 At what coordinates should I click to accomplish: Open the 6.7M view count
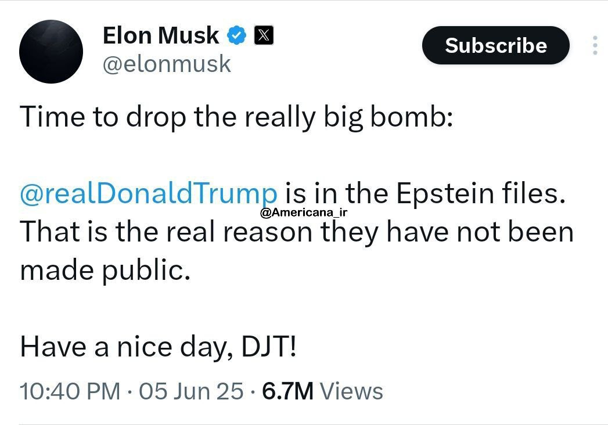(x=288, y=391)
